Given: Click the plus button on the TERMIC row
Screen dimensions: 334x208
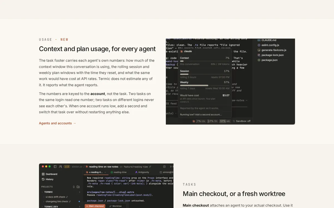Looking at the screenshot, I should (79, 192).
